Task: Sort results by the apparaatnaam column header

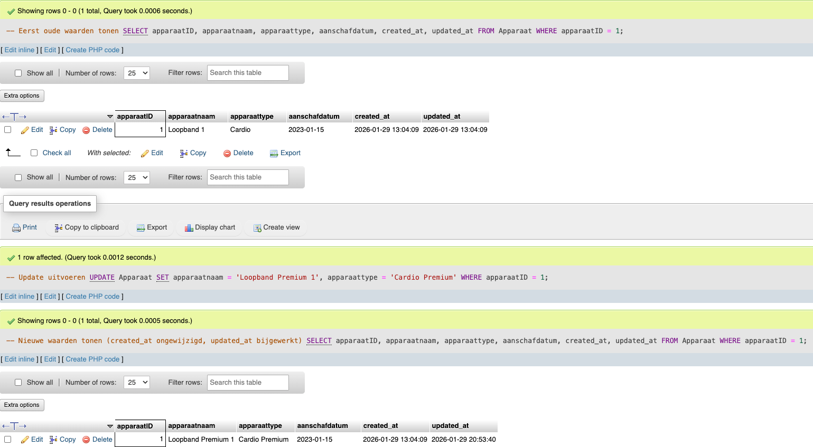Action: coord(191,116)
